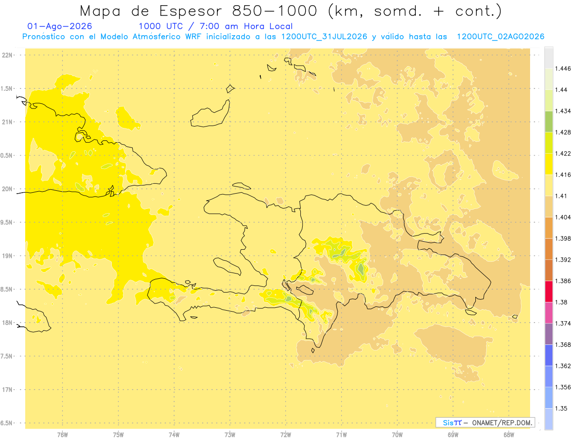Click the colorbar value 1.446
571x441 pixels.
[x=564, y=69]
